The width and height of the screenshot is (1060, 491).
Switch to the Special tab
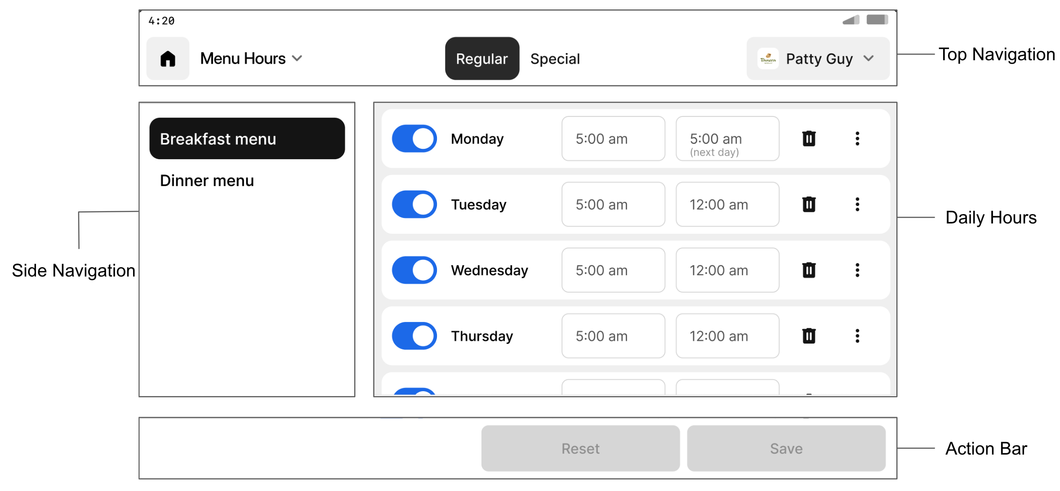[x=555, y=59]
